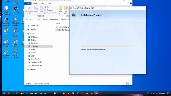This screenshot has width=171, height=96.
Task: Sort by the Name column header
Action: pyautogui.click(x=58, y=23)
